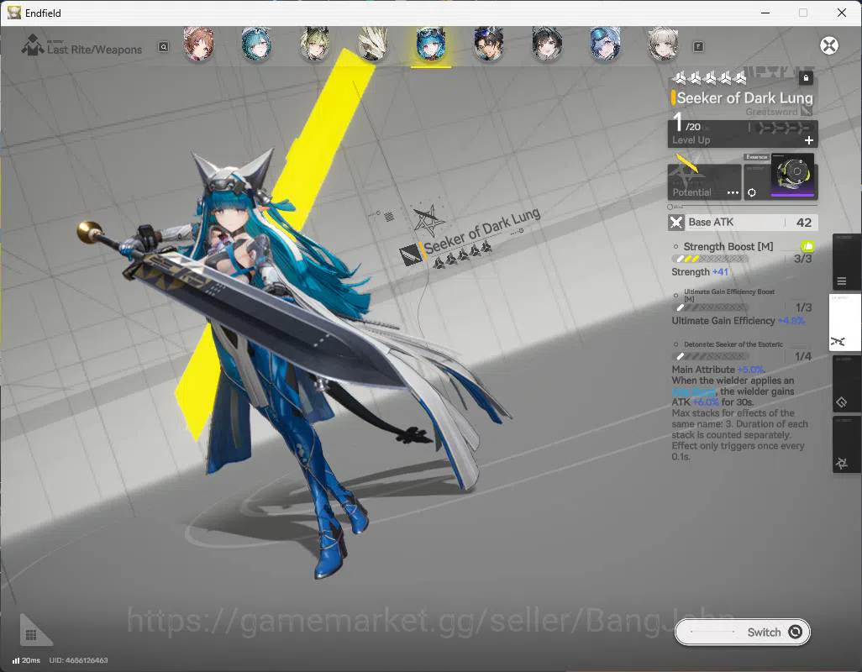Select the black-haired seventh operator portrait
Screen dimensions: 862x672
pyautogui.click(x=547, y=44)
